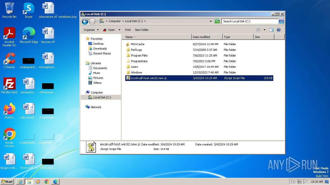The width and height of the screenshot is (330, 185).
Task: Open Microsoft Edge desktop shortcut
Action: [29, 35]
